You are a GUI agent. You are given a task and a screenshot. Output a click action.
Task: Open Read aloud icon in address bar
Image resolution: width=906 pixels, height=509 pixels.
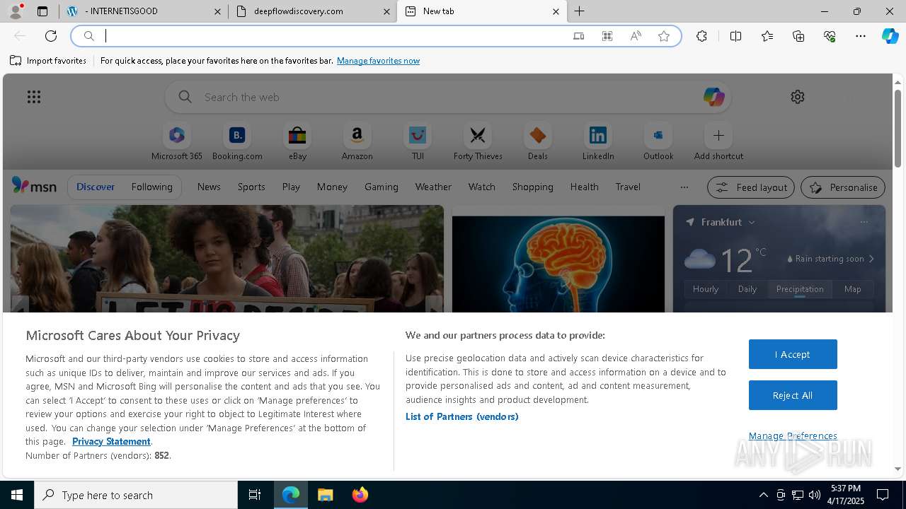click(636, 36)
